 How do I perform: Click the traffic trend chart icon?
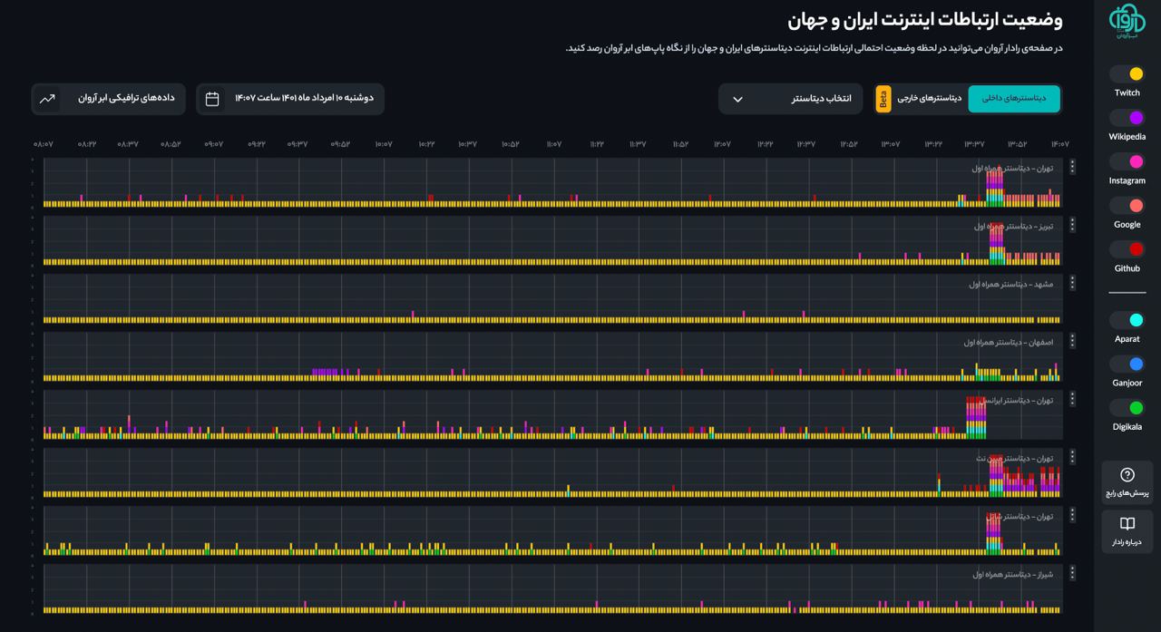pyautogui.click(x=47, y=99)
